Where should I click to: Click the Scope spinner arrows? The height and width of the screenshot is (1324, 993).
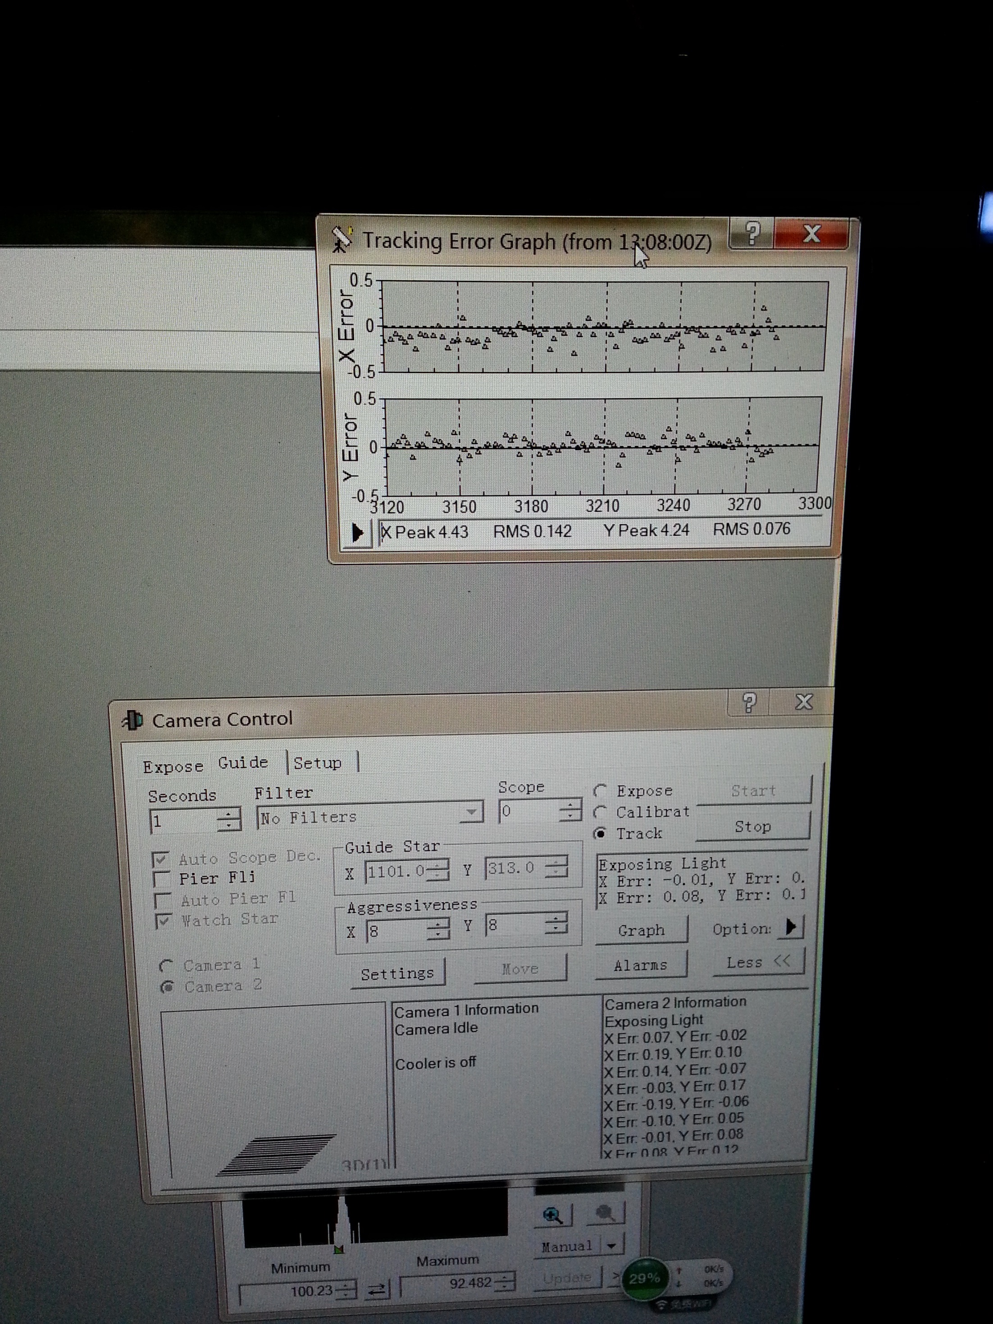pyautogui.click(x=570, y=811)
